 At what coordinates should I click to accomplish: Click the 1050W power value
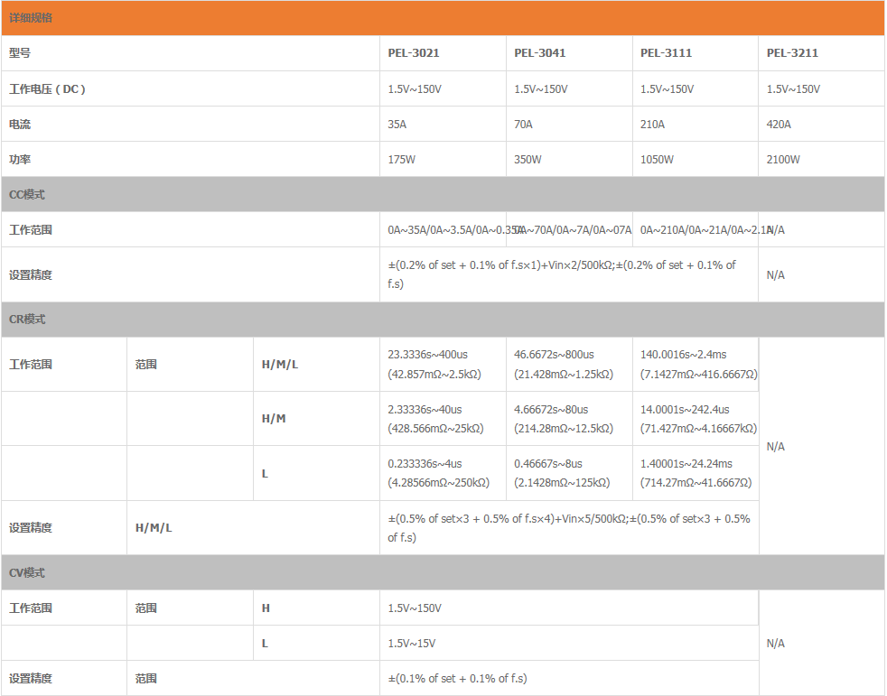tap(657, 160)
